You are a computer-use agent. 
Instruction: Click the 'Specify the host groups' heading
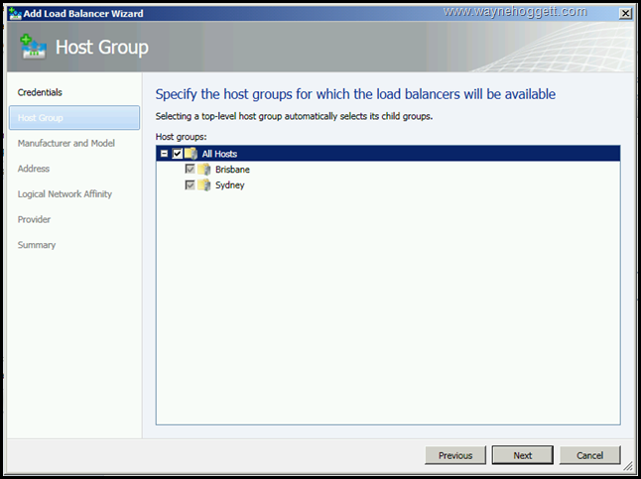[355, 94]
